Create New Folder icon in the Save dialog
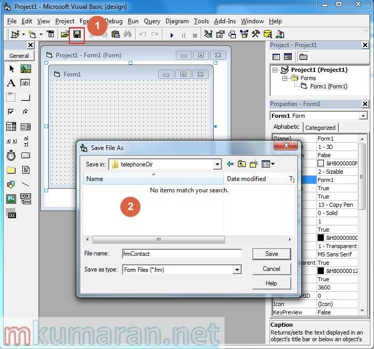The image size is (374, 349). [x=253, y=164]
